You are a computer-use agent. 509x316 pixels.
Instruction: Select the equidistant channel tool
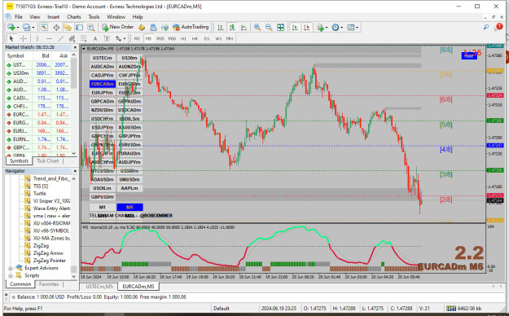coord(72,38)
